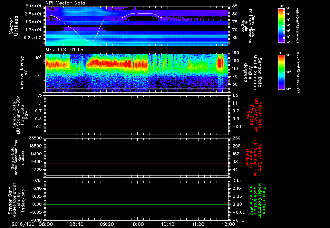Click the 98 telemetry axis tick value
This screenshot has width=330, height=228.
pos(235,162)
